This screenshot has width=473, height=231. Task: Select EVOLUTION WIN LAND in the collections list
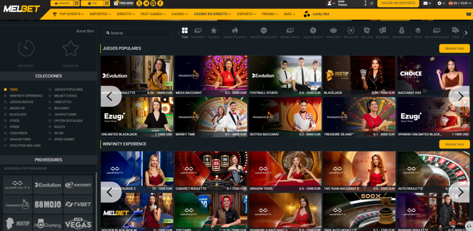click(22, 146)
